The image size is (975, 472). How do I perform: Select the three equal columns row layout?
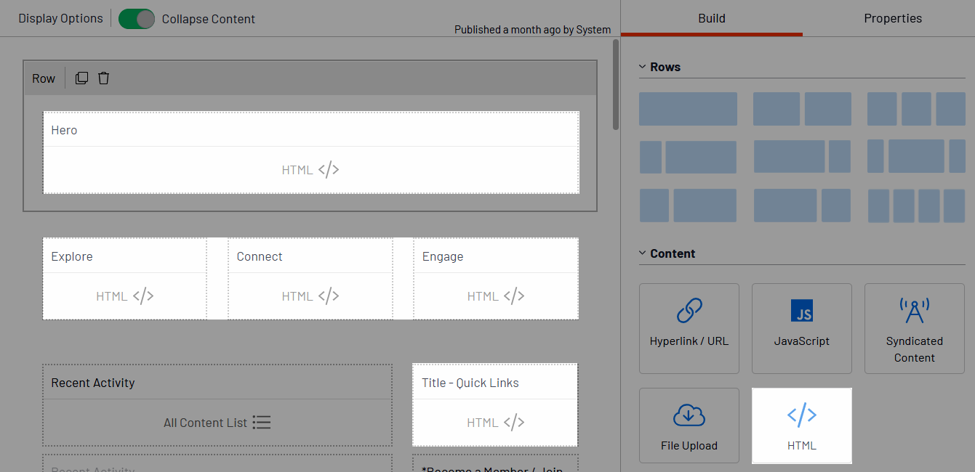916,109
